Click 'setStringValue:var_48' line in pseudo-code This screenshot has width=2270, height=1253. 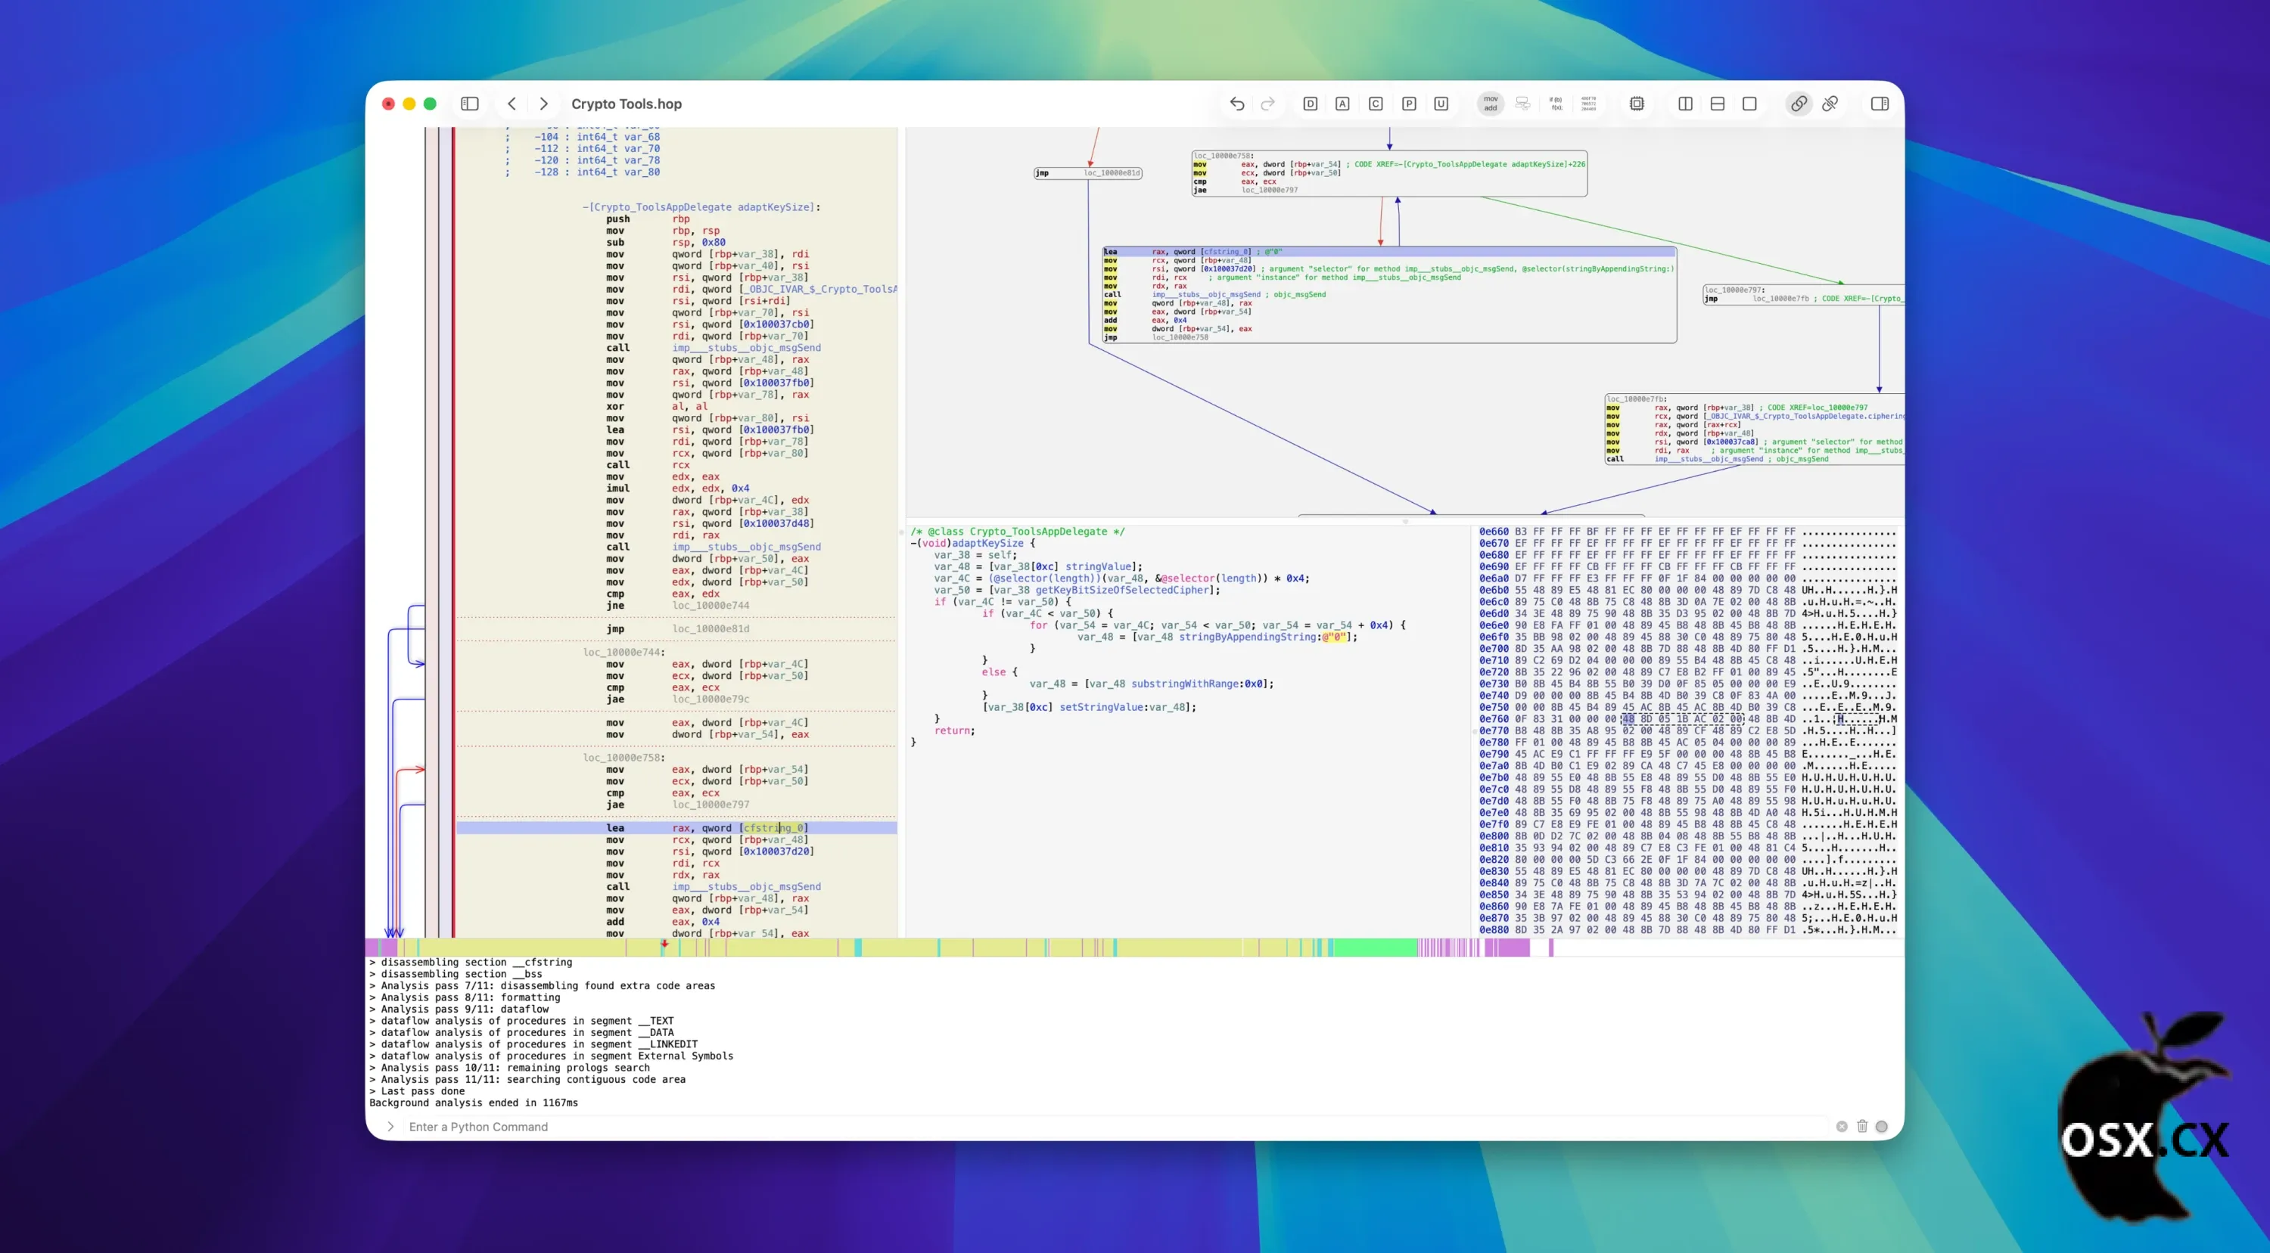click(1089, 707)
